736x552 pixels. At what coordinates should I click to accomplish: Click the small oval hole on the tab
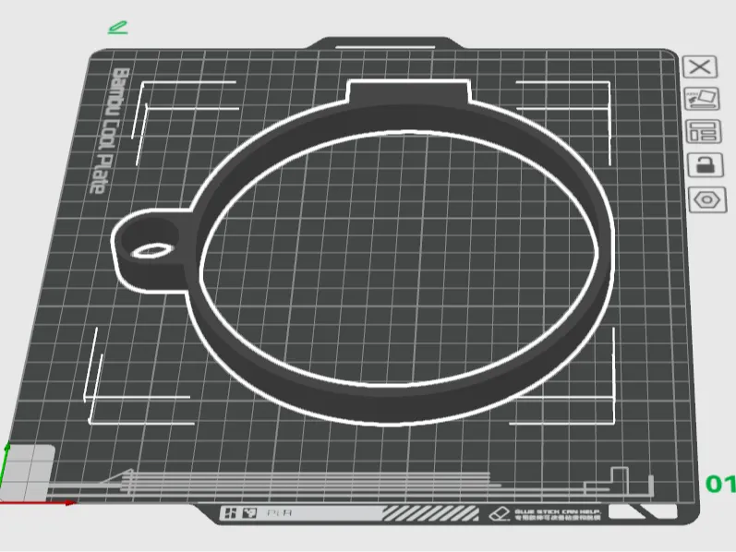pos(152,251)
